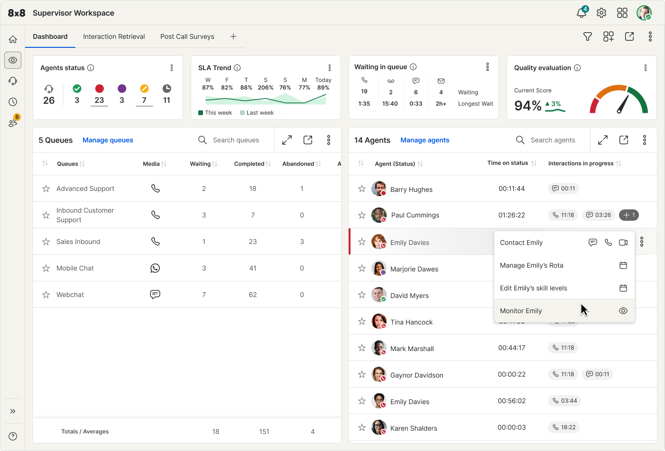Click the Manage agents link
The height and width of the screenshot is (451, 665).
425,140
